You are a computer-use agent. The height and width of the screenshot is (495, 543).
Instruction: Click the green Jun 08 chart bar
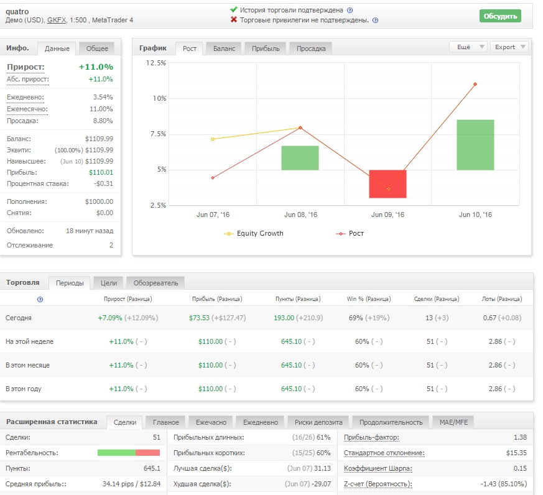pos(300,158)
